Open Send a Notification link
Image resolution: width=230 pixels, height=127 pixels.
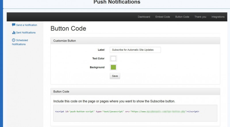26,25
